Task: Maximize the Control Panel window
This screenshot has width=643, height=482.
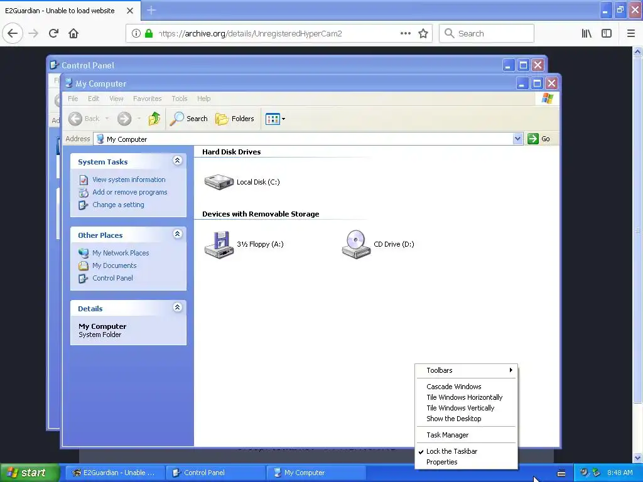Action: [523, 65]
